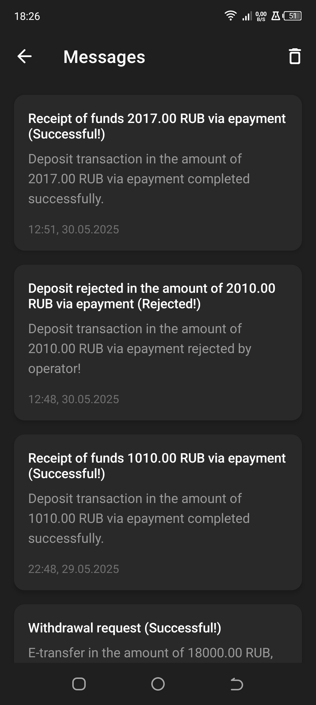This screenshot has height=705, width=316.
Task: Tap the Messages page title
Action: pos(104,57)
